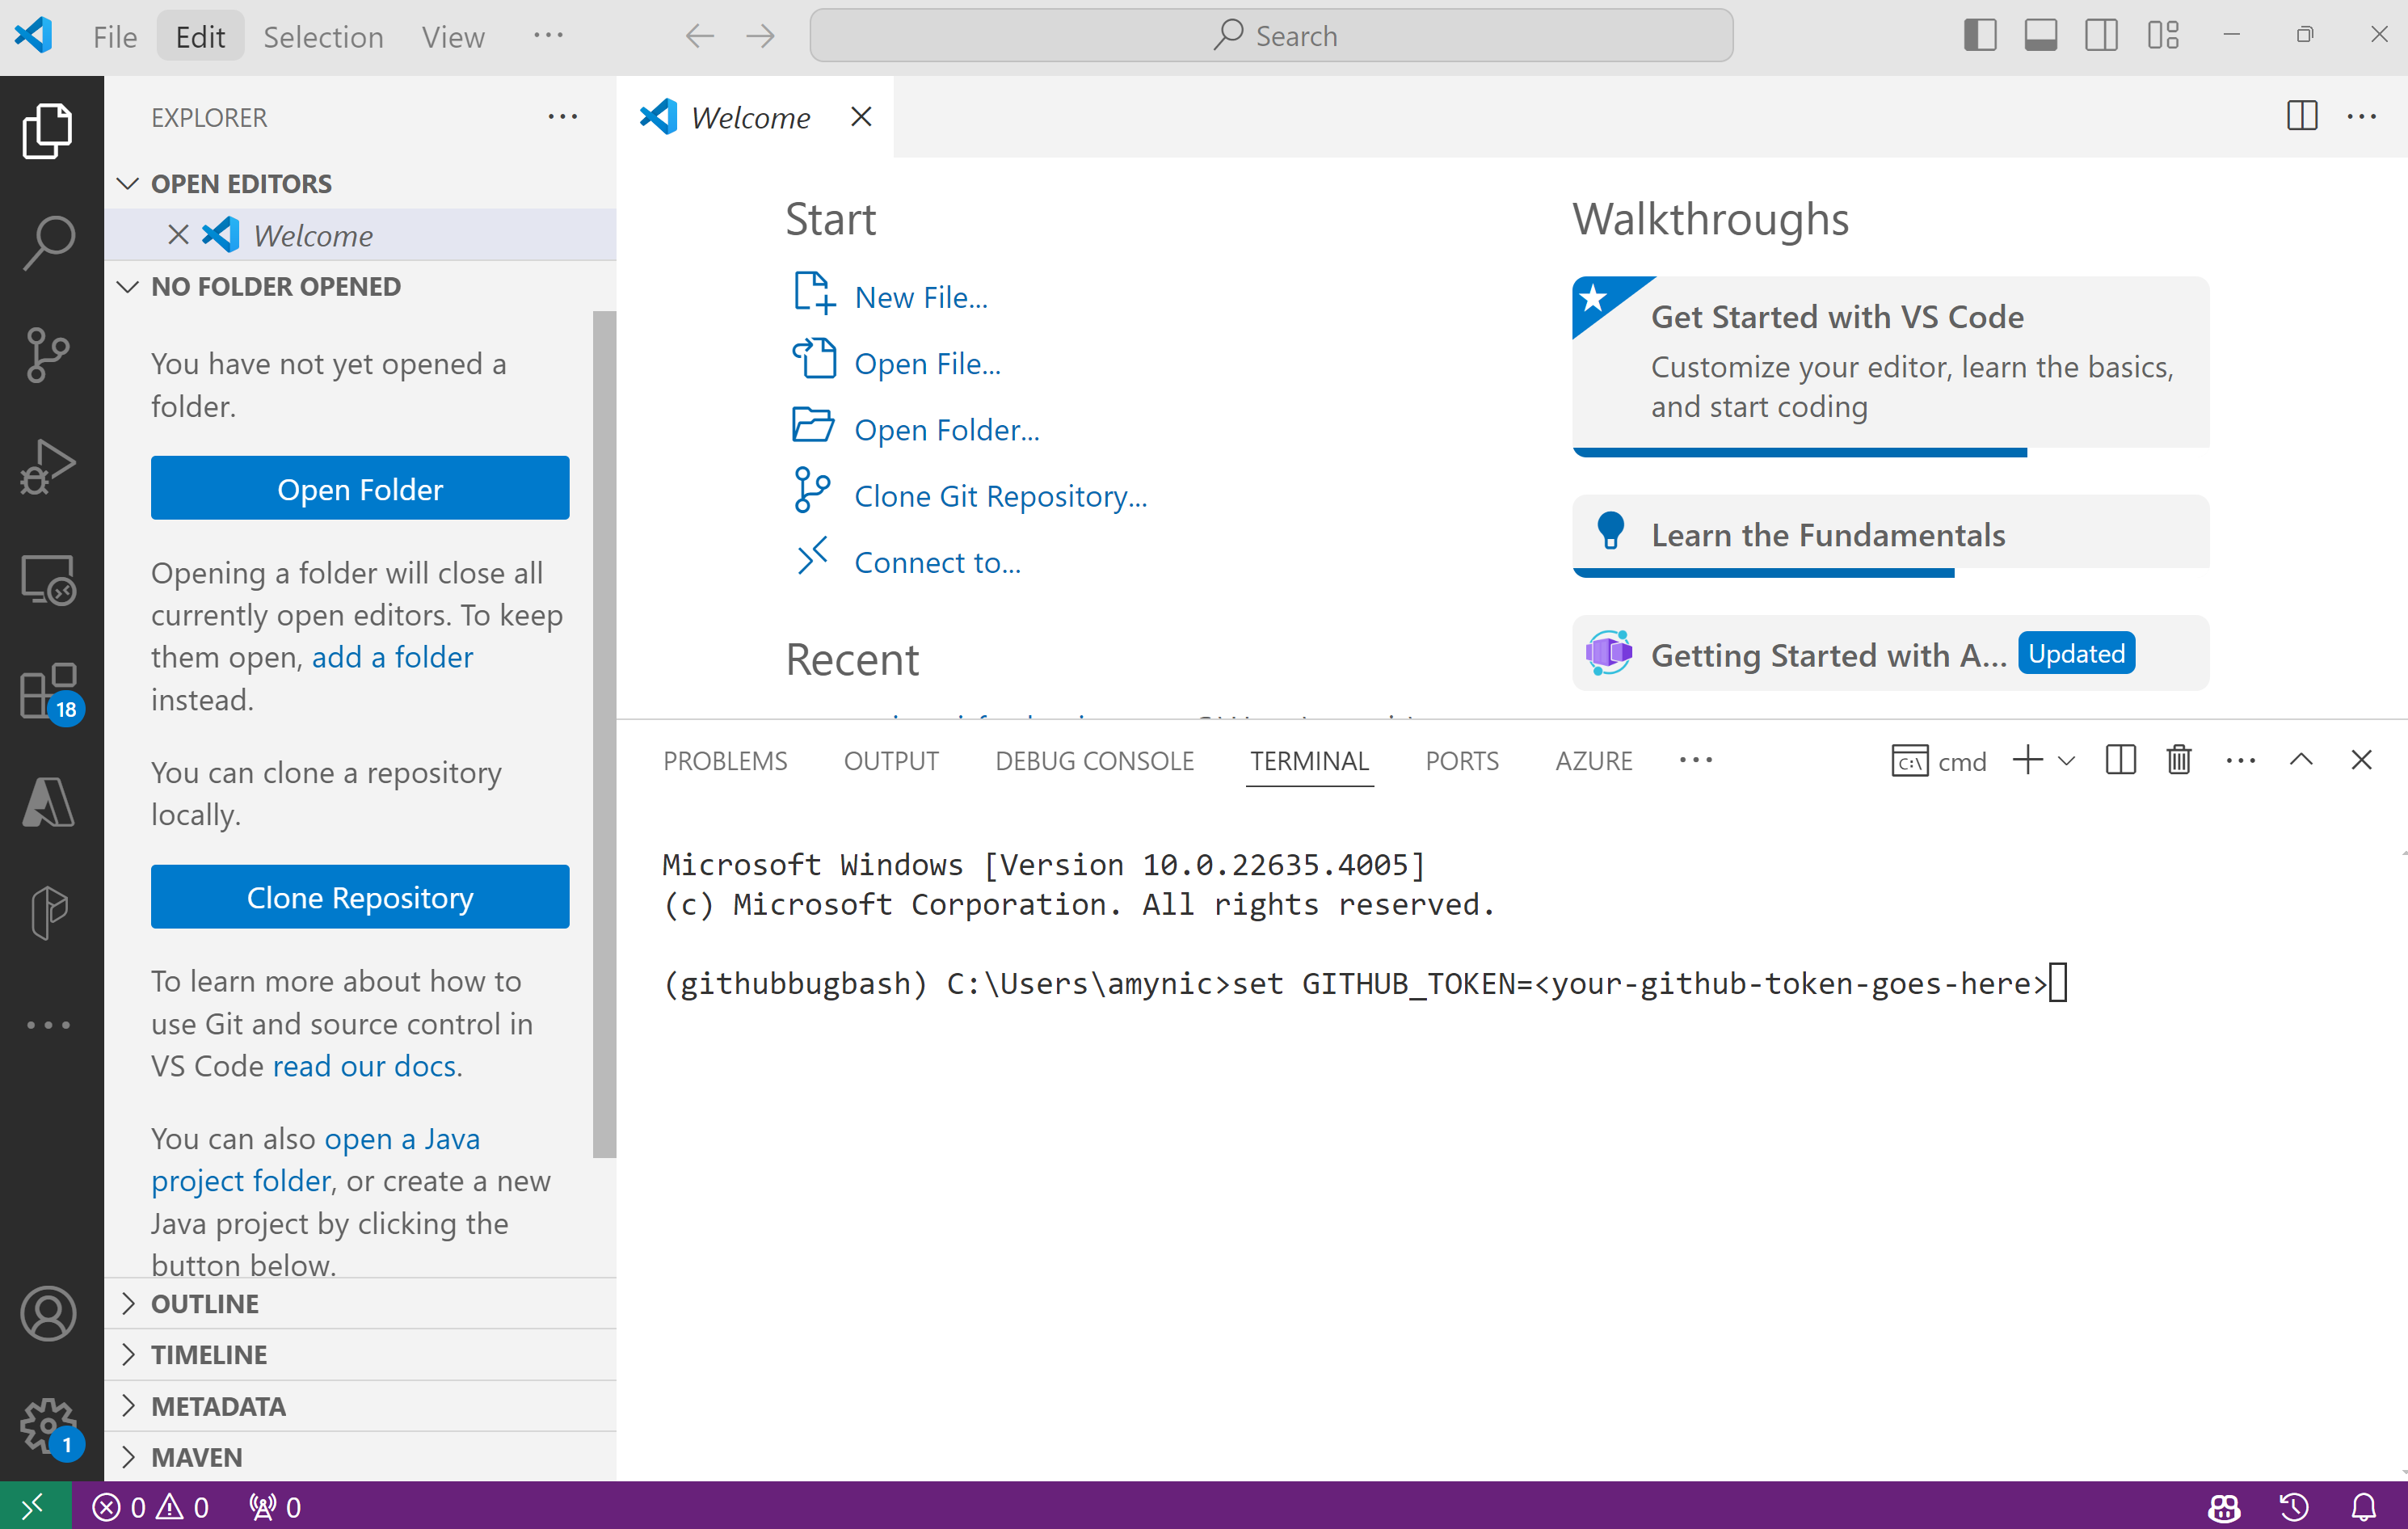Viewport: 2408px width, 1529px height.
Task: Switch to the DEBUG CONSOLE tab
Action: tap(1094, 761)
